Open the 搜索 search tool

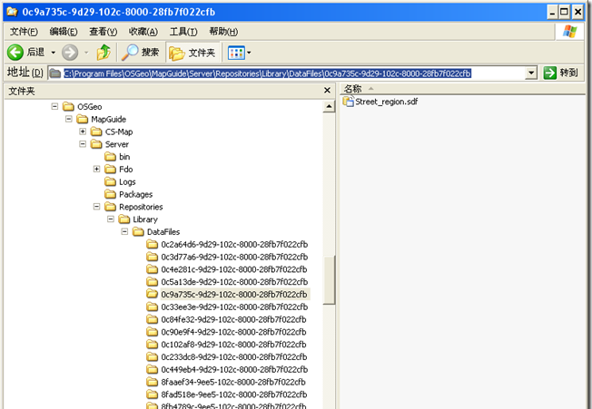141,53
